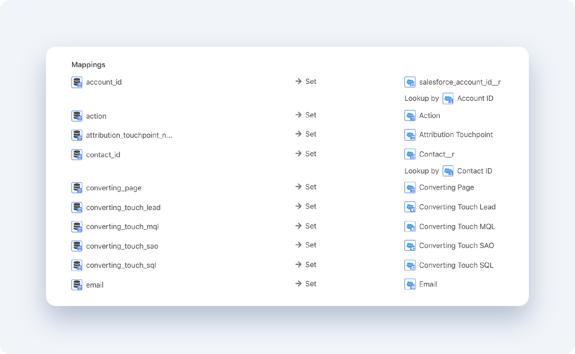Click the Salesforce icon beside Converting Touch MQL
575x354 pixels.
[x=410, y=227]
